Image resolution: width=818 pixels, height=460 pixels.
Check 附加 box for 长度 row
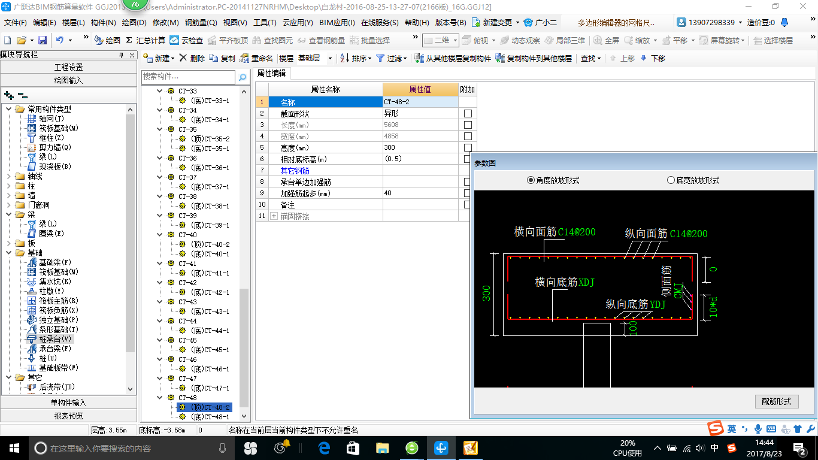point(468,125)
